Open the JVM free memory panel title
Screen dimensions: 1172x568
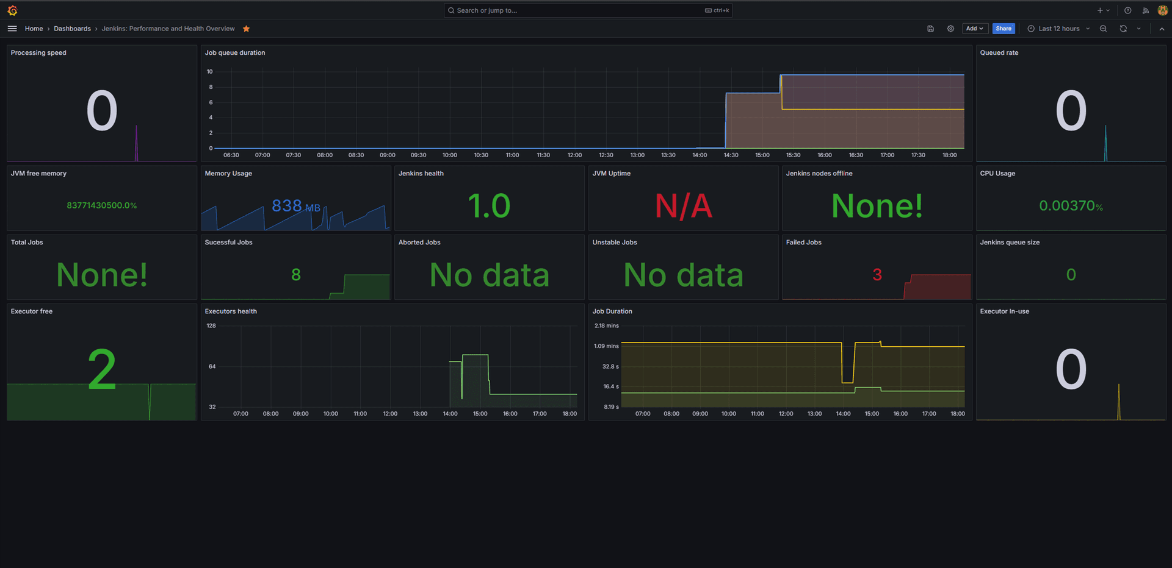[38, 174]
